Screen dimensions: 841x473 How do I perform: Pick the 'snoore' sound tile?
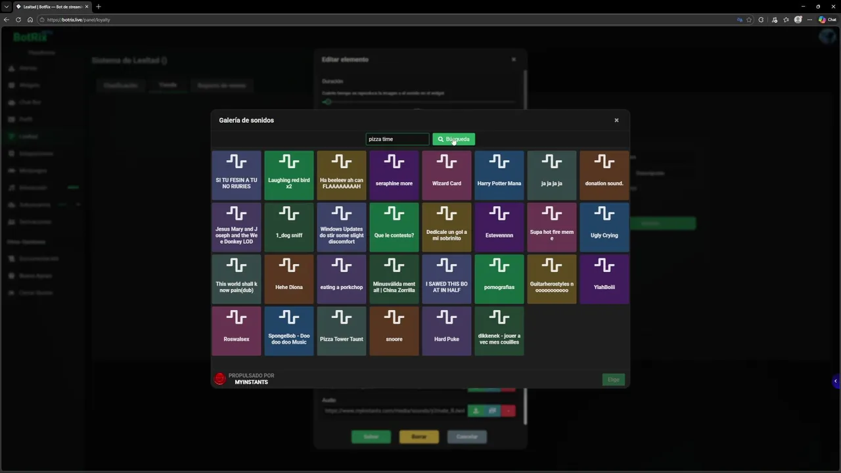click(394, 330)
